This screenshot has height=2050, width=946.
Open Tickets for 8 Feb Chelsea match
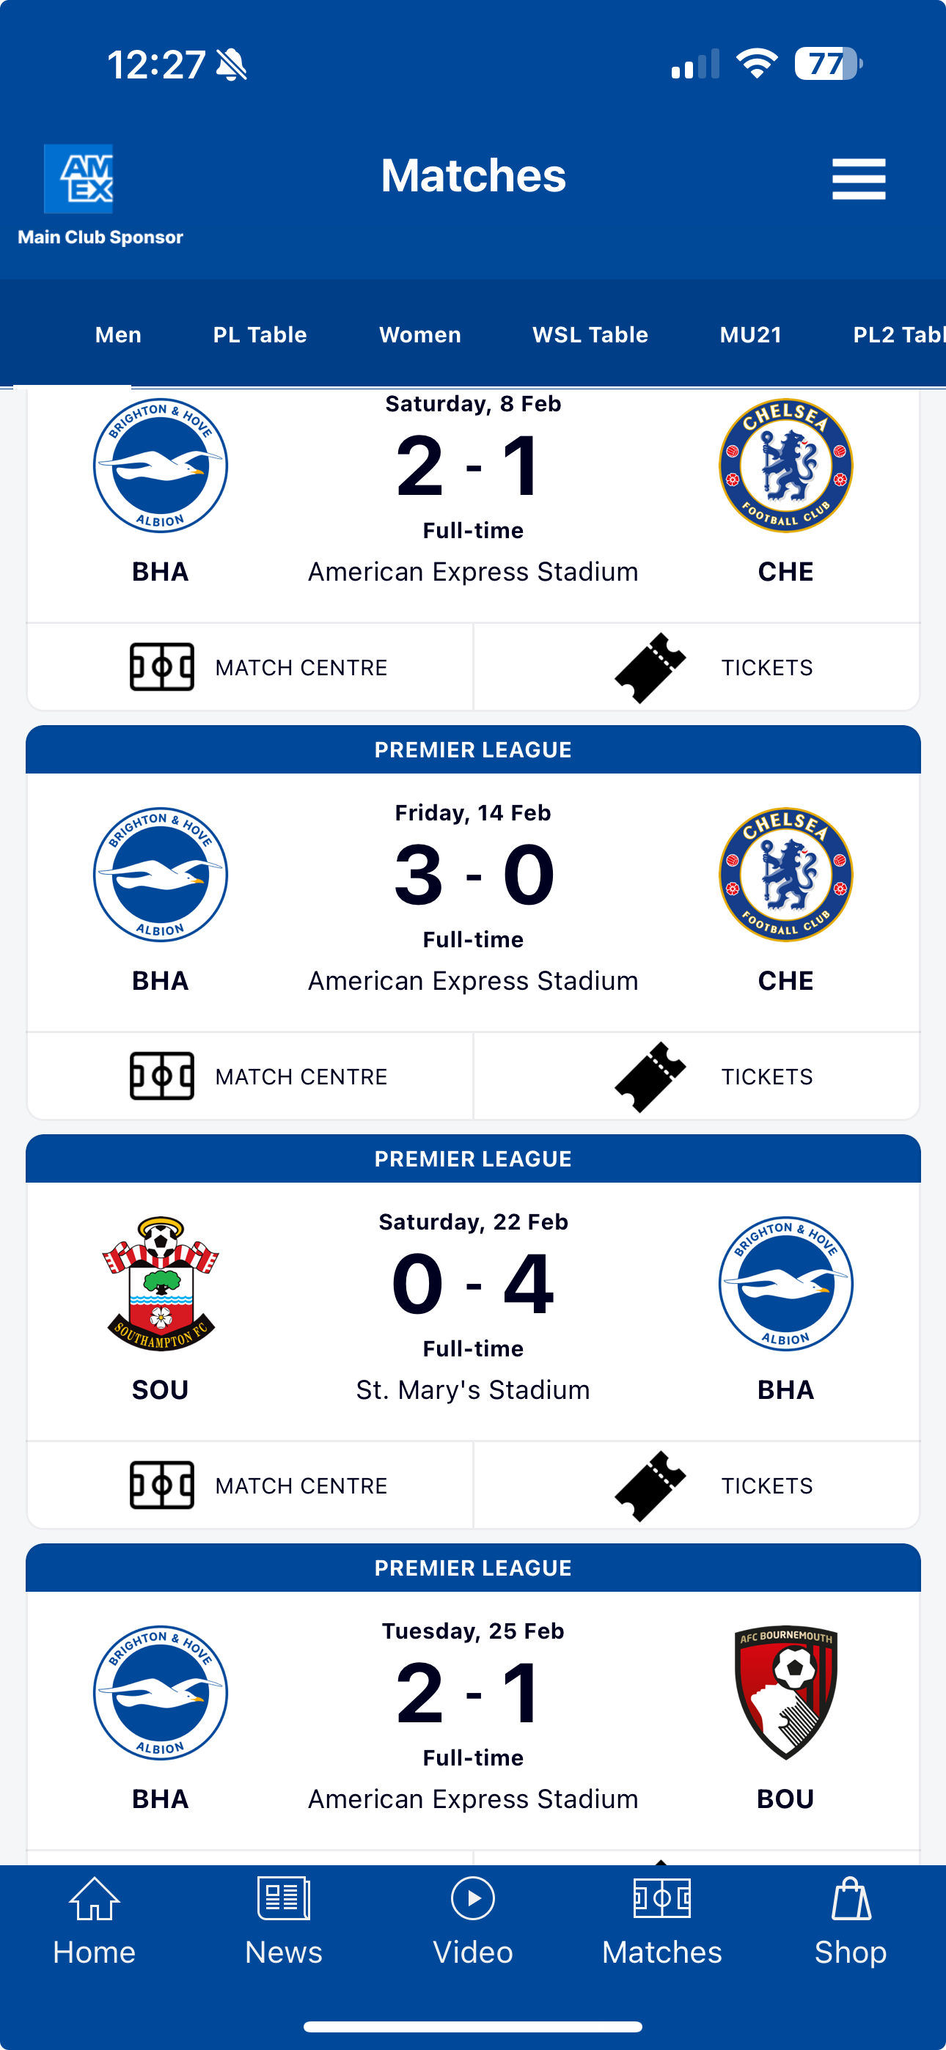pyautogui.click(x=697, y=667)
